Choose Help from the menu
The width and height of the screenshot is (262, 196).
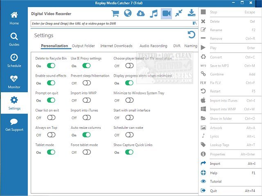coord(230,173)
